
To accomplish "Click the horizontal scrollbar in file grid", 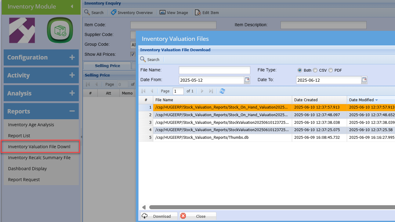I will (x=269, y=207).
